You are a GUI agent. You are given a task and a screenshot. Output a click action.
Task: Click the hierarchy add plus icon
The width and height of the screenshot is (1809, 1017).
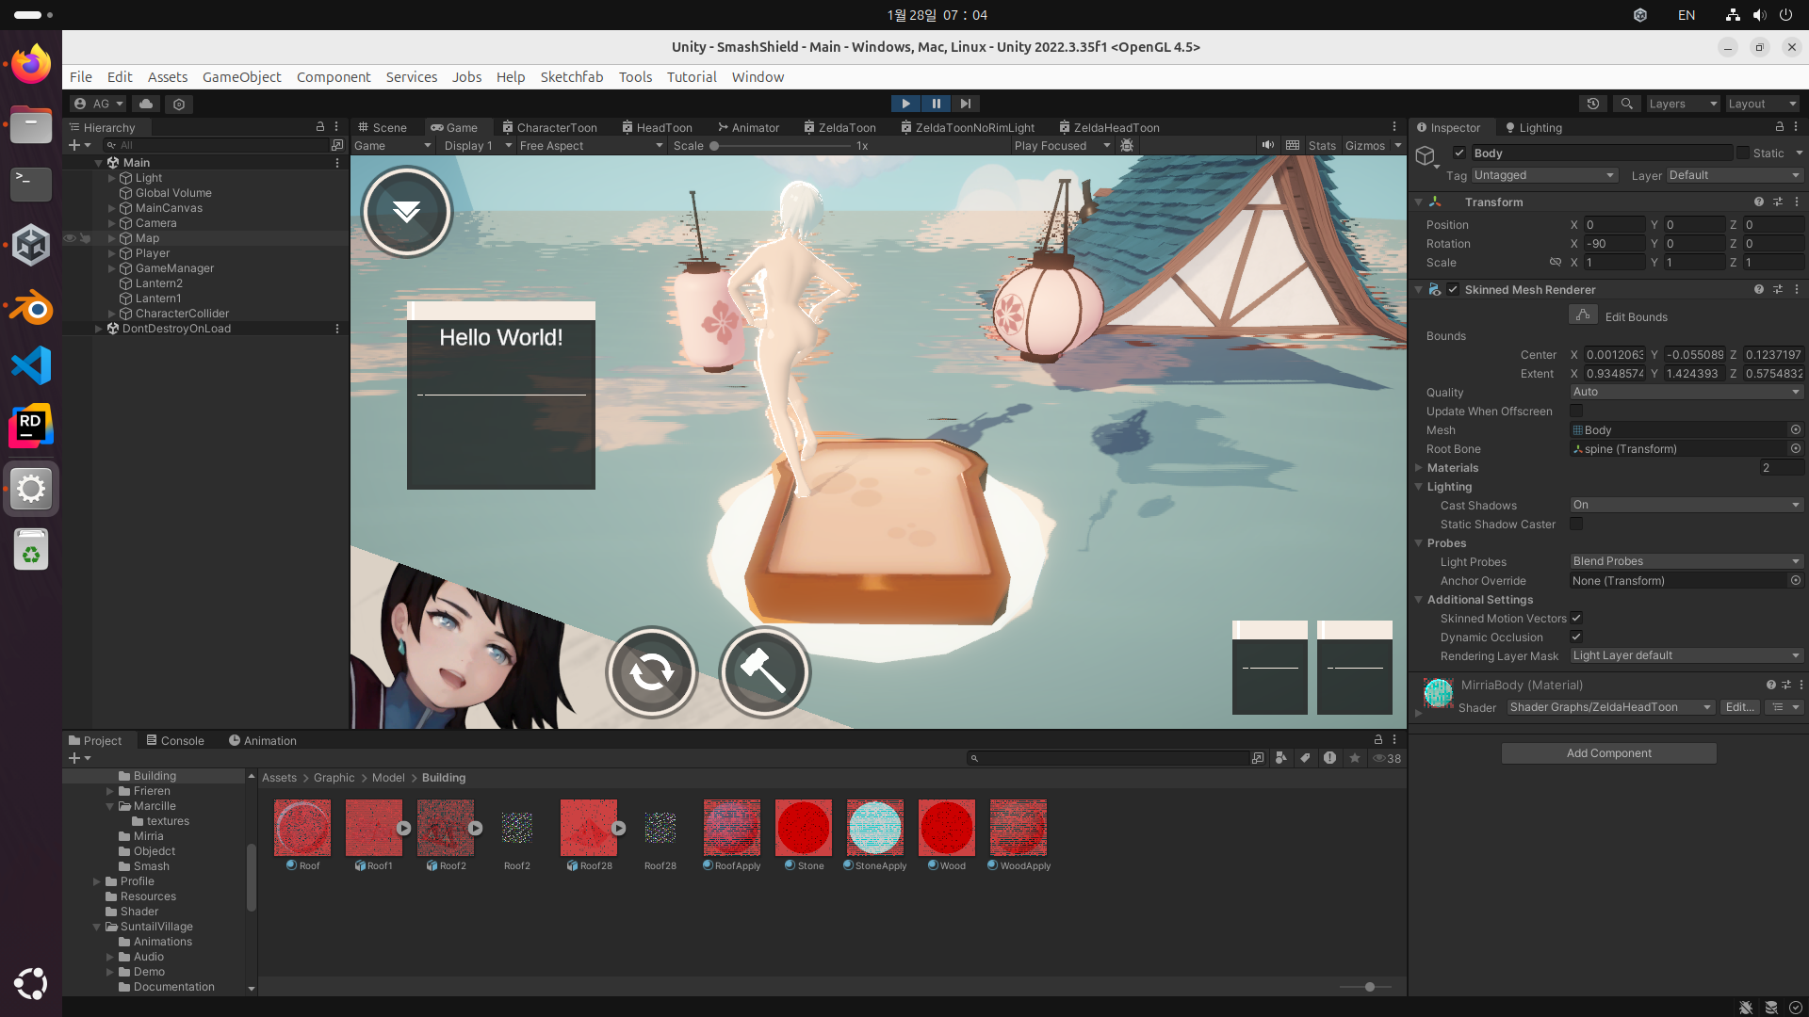pyautogui.click(x=74, y=145)
